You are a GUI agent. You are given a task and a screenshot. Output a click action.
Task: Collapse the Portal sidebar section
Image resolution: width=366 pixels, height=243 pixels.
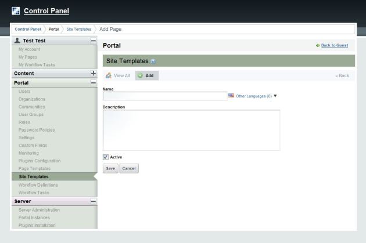point(93,83)
